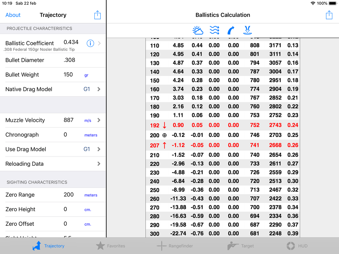
Task: Open the curved arrow trajectory icon
Action: click(x=231, y=30)
